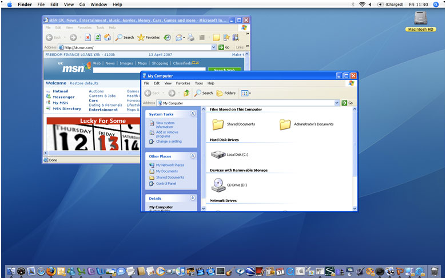Click the Go button beside Internet Explorer address
This screenshot has width=446, height=279.
coord(224,47)
